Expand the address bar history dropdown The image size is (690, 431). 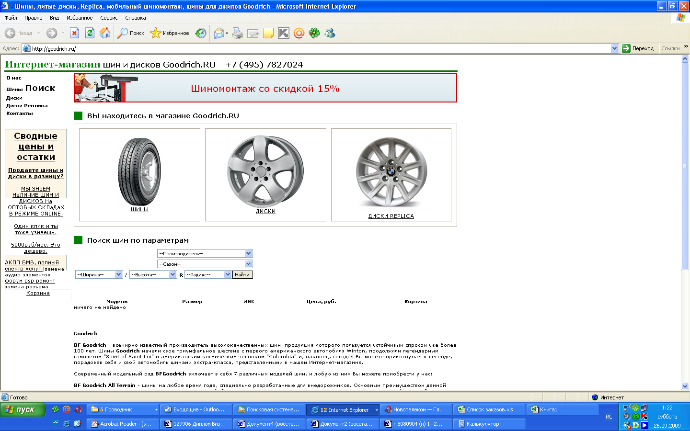pos(615,48)
